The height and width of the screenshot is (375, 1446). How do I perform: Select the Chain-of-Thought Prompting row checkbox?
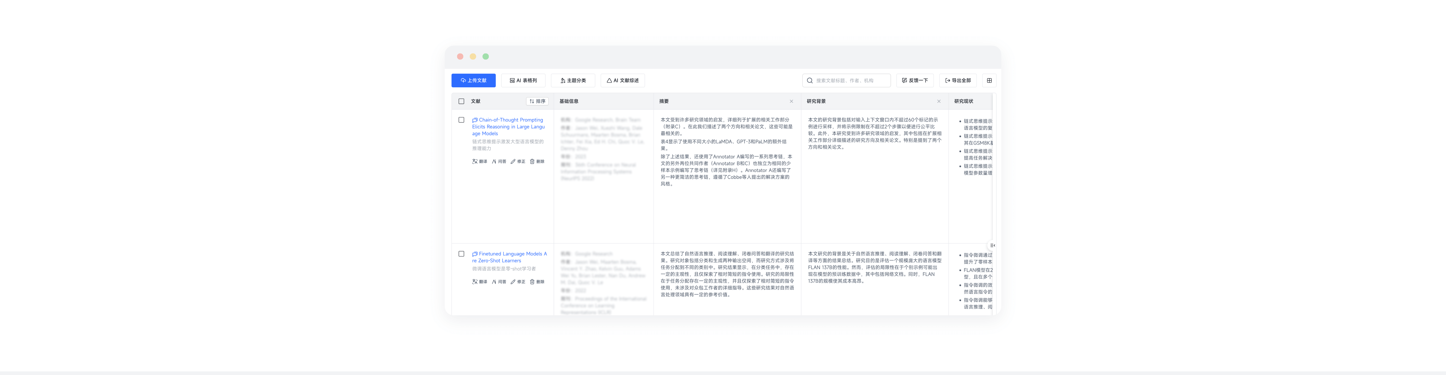462,120
